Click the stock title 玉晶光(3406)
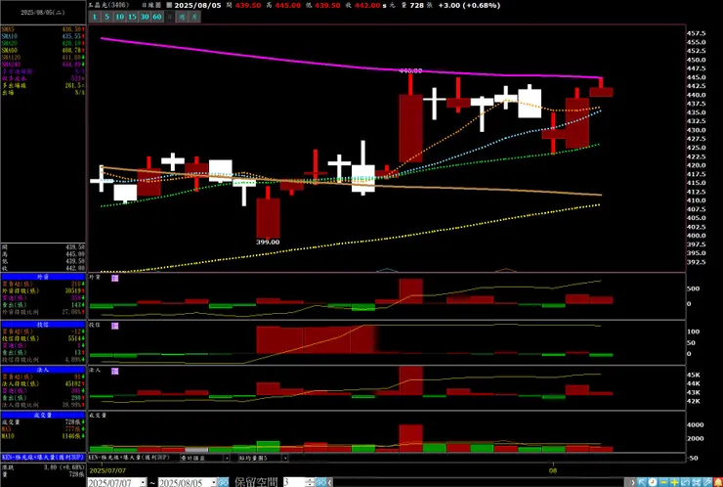 tap(108, 5)
